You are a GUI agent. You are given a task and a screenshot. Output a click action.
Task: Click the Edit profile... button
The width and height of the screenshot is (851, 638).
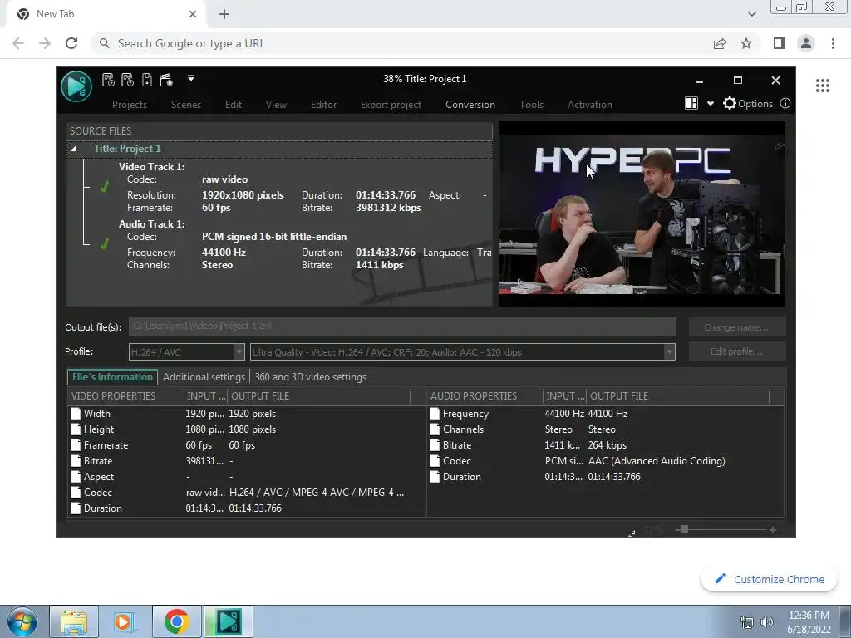coord(736,351)
